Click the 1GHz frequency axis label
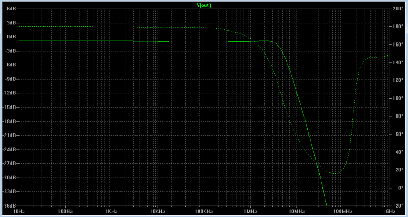 pyautogui.click(x=389, y=211)
